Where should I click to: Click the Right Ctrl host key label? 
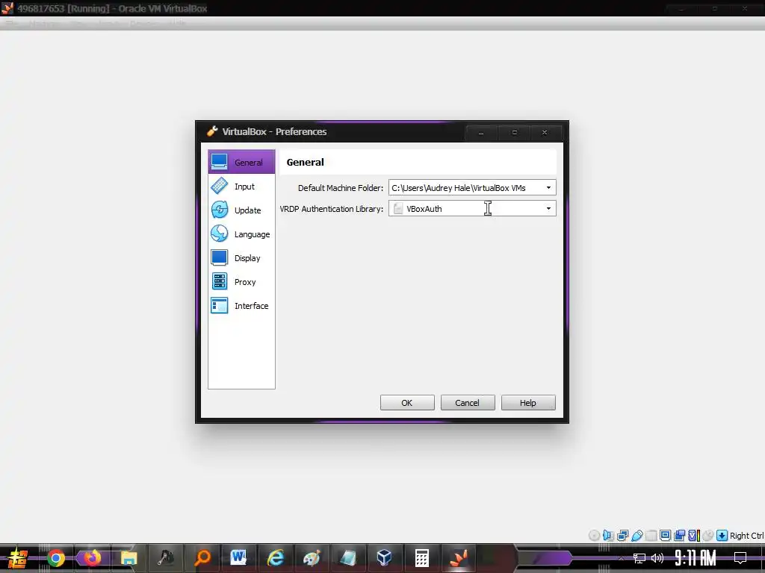pyautogui.click(x=746, y=536)
